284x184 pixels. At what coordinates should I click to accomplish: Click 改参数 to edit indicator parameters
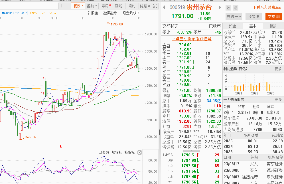pyautogui.click(x=104, y=152)
